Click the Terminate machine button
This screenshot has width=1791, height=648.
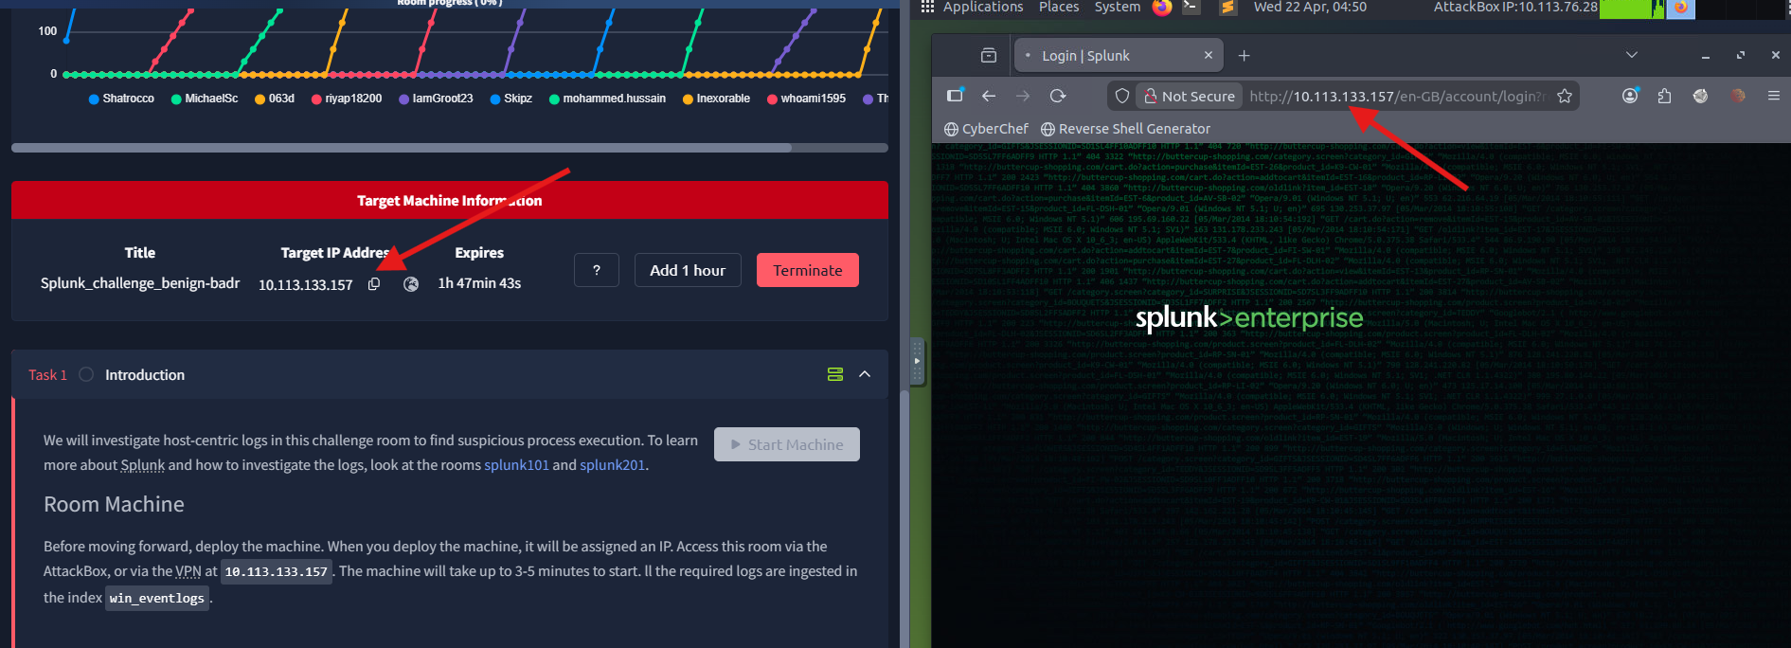[x=808, y=270]
